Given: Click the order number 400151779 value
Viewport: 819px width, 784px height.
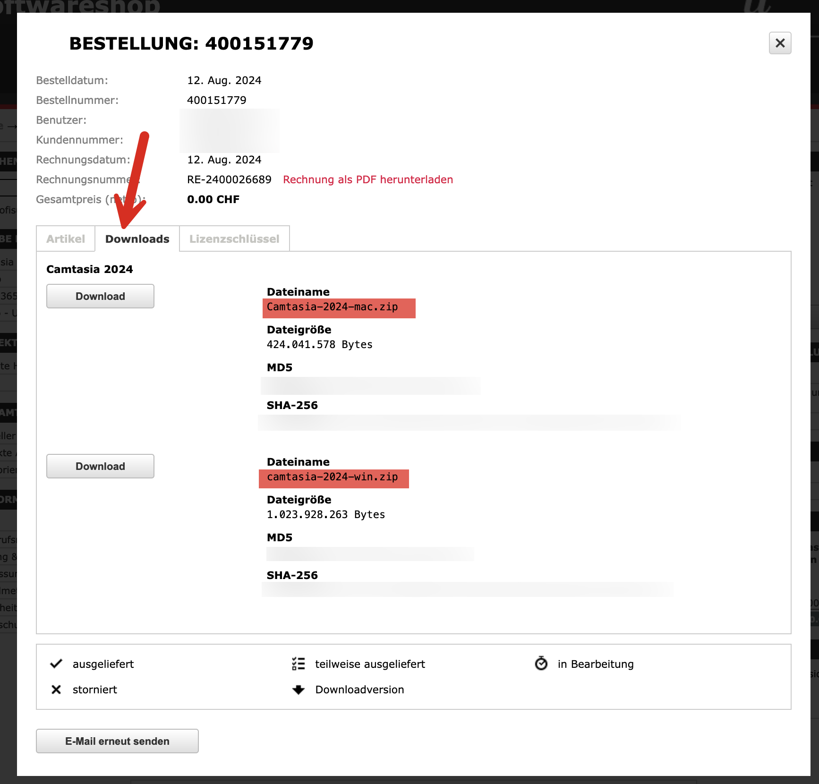Looking at the screenshot, I should click(x=216, y=100).
